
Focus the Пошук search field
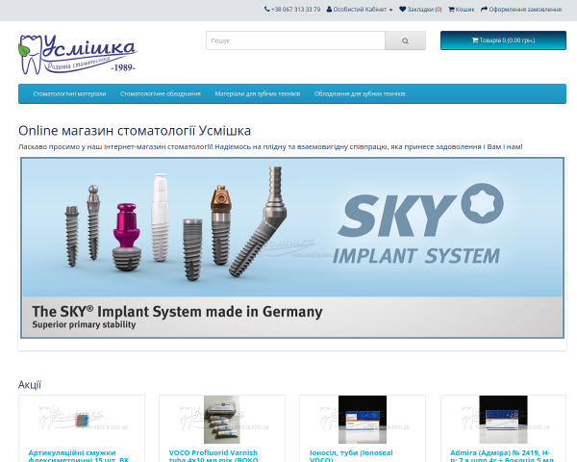click(295, 40)
